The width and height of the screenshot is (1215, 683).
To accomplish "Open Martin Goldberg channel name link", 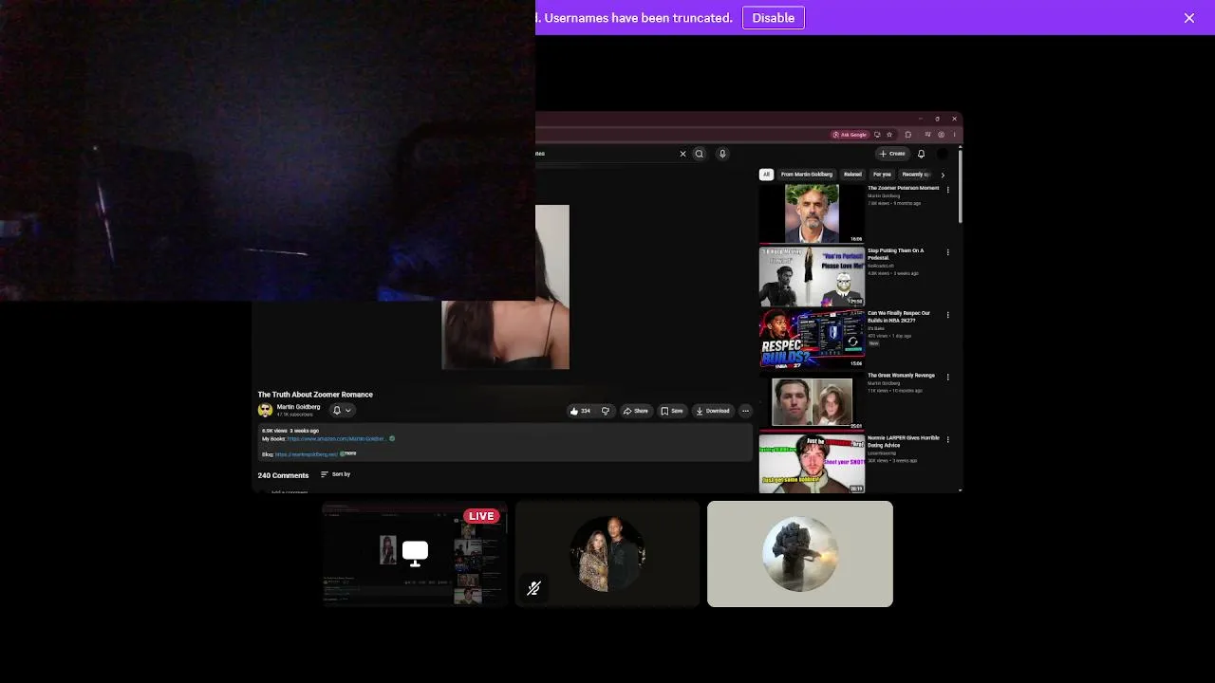I will click(x=298, y=407).
